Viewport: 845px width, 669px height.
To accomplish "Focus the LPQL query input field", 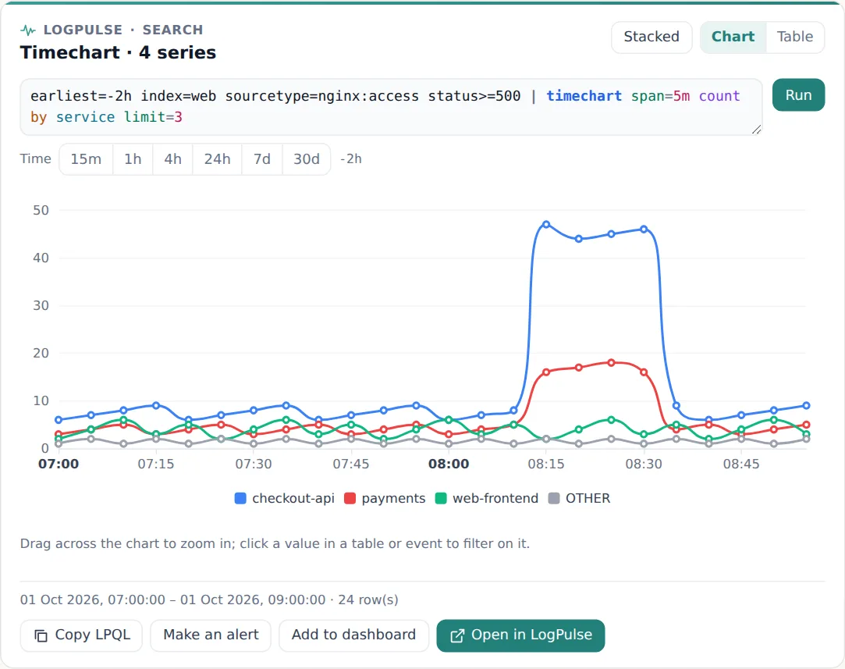I will (391, 107).
